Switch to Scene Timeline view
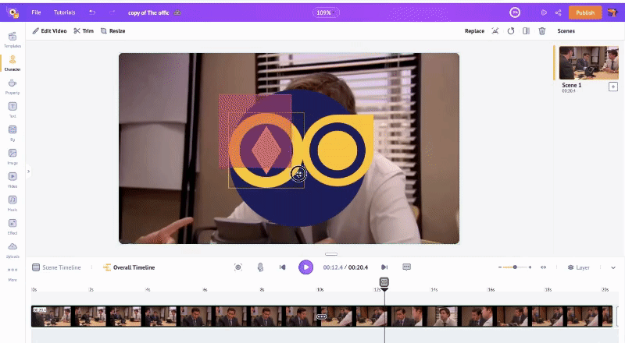The width and height of the screenshot is (625, 343). click(56, 267)
